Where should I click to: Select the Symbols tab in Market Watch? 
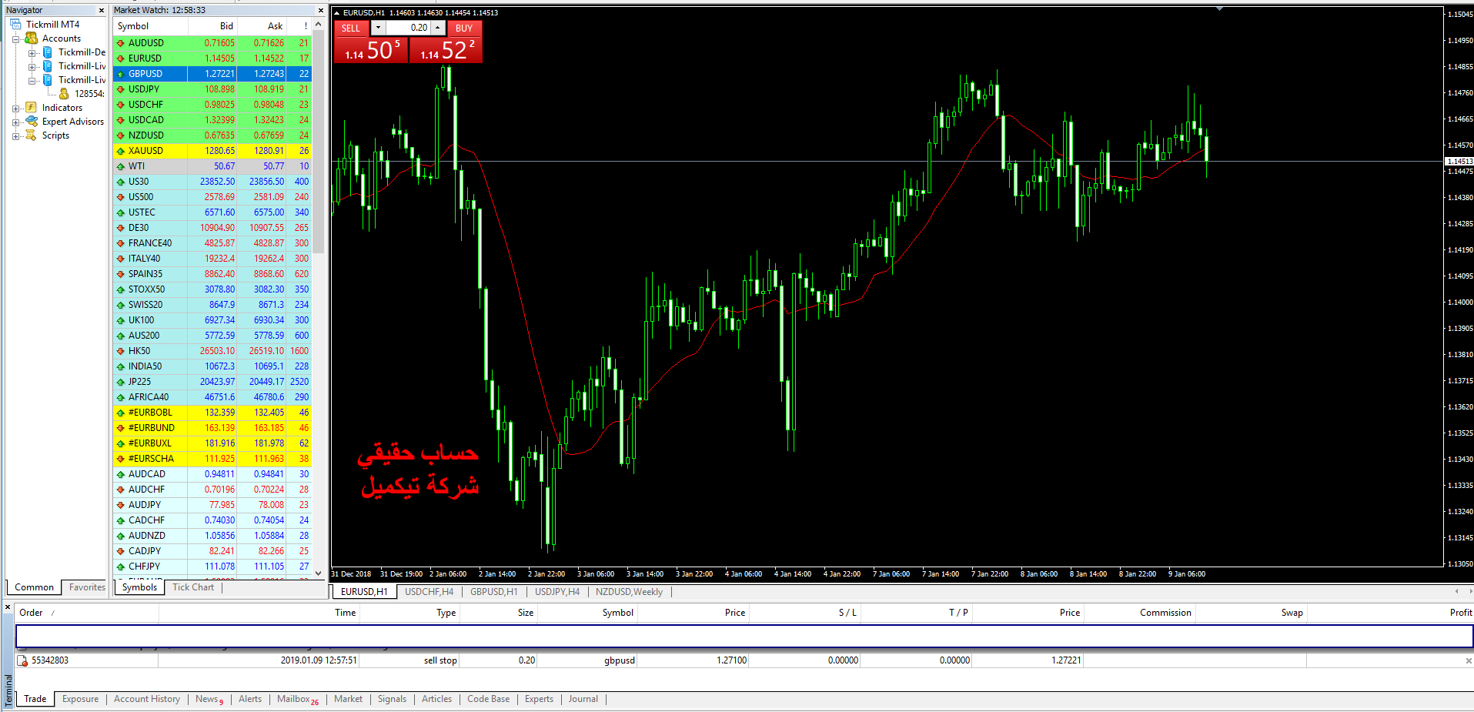pyautogui.click(x=139, y=587)
